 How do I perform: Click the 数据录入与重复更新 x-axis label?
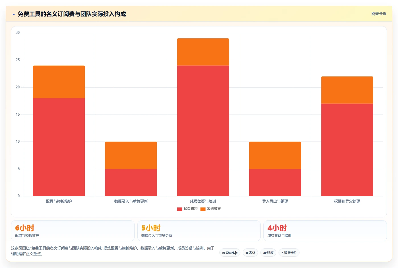pos(131,201)
